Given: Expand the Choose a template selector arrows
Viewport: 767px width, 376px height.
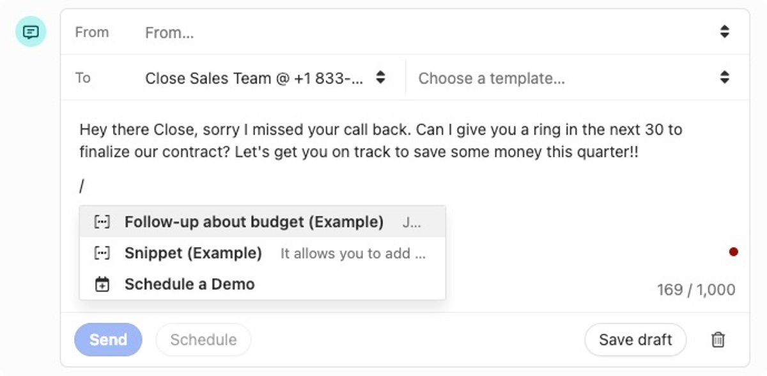Looking at the screenshot, I should (x=724, y=77).
